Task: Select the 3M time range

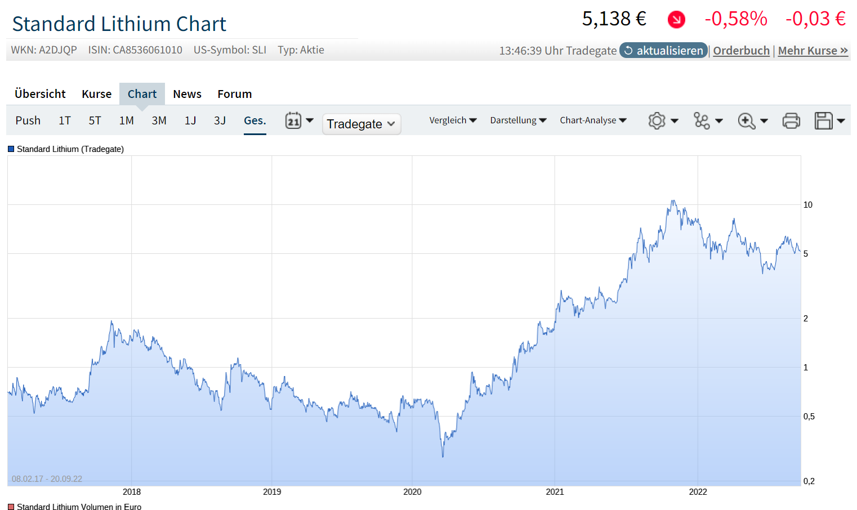Action: [159, 120]
